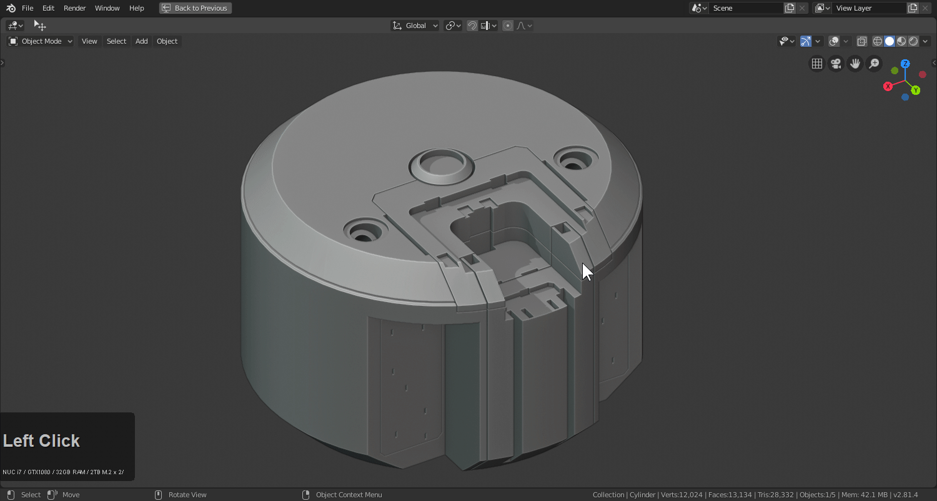Screen dimensions: 937x501
Task: Click the Back to Previous button
Action: click(x=196, y=8)
